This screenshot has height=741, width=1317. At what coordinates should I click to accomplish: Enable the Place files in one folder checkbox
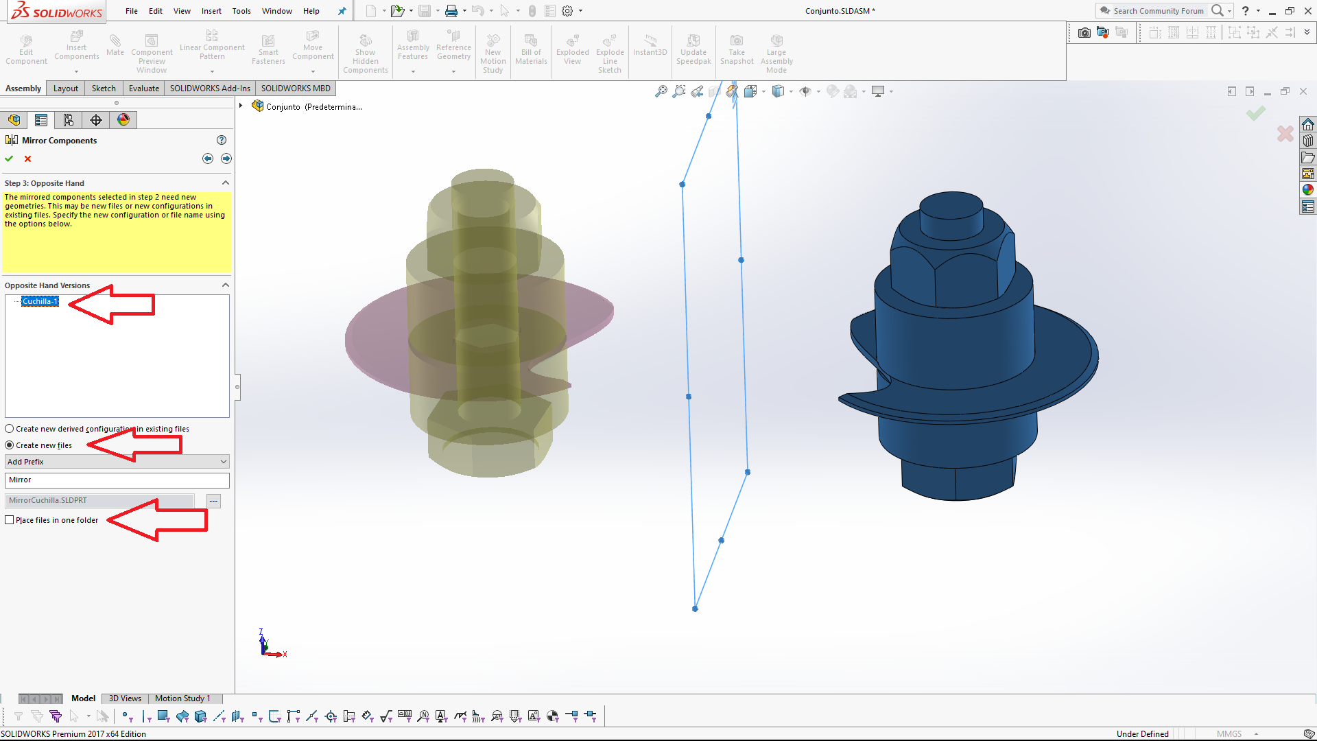[10, 520]
